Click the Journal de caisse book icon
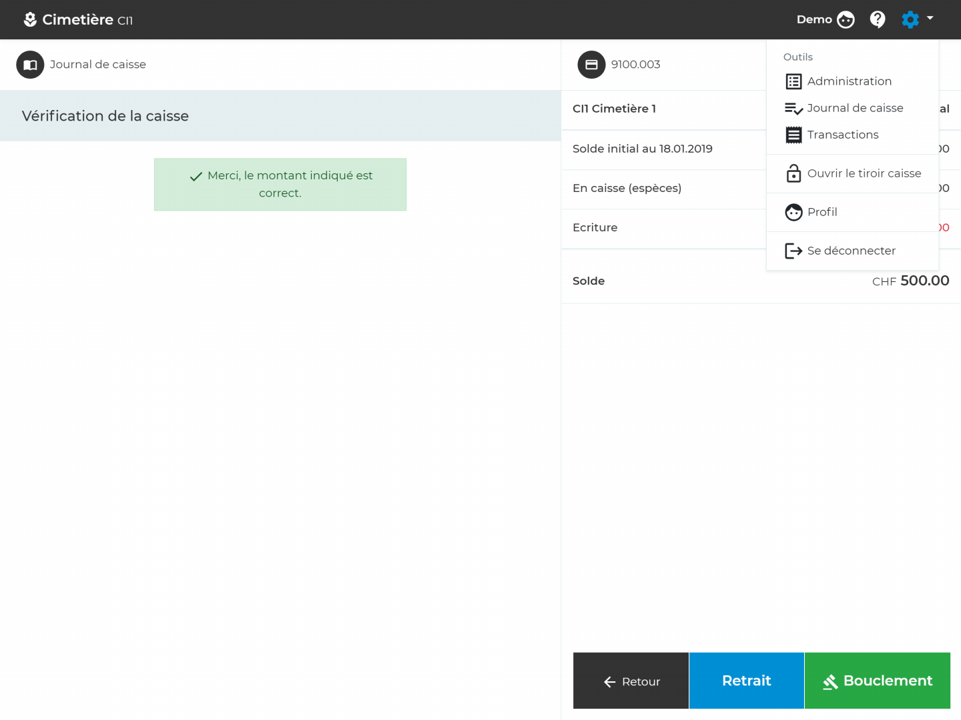This screenshot has width=961, height=720. (30, 65)
